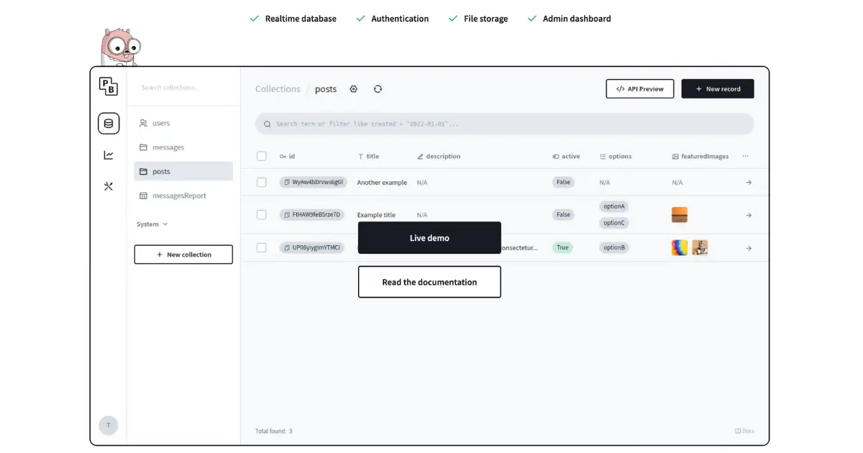Image resolution: width=863 pixels, height=453 pixels.
Task: Open hidden columns menu with three dots
Action: [x=745, y=156]
